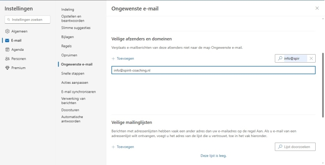
Task: Clear the info@spir search with X icon
Action: click(311, 58)
